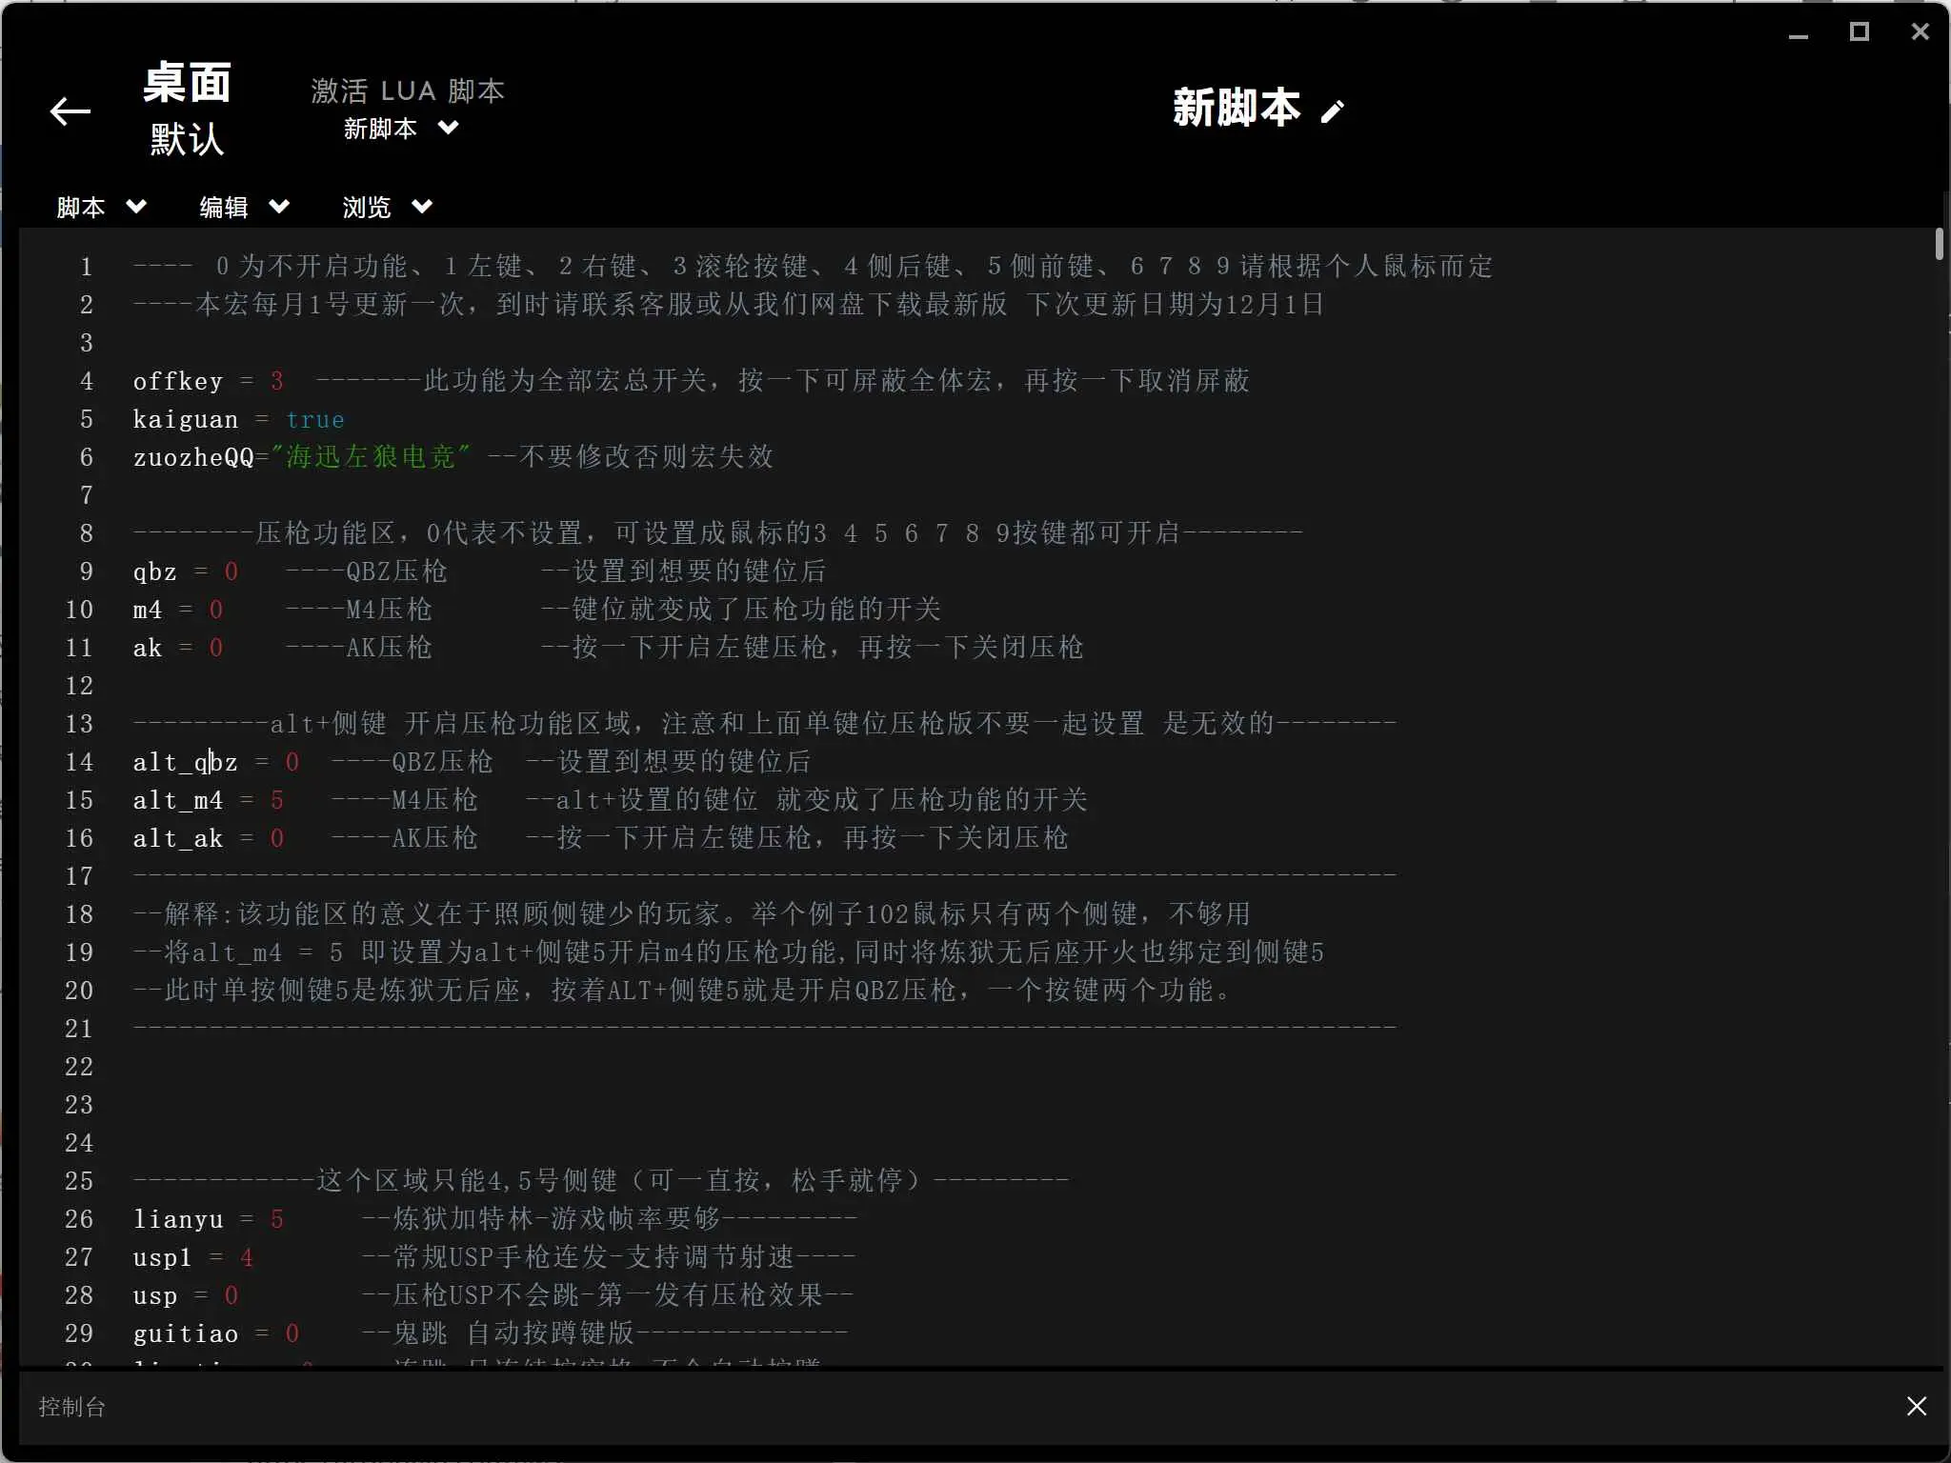Screen dimensions: 1951x1463
Task: Place cursor on line 4 offkey value
Action: 276,381
